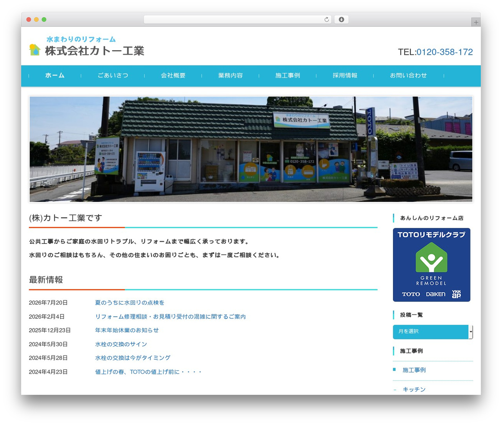Click the date 2024年5月28日
Screen dimensions: 502x425
pyautogui.click(x=48, y=358)
